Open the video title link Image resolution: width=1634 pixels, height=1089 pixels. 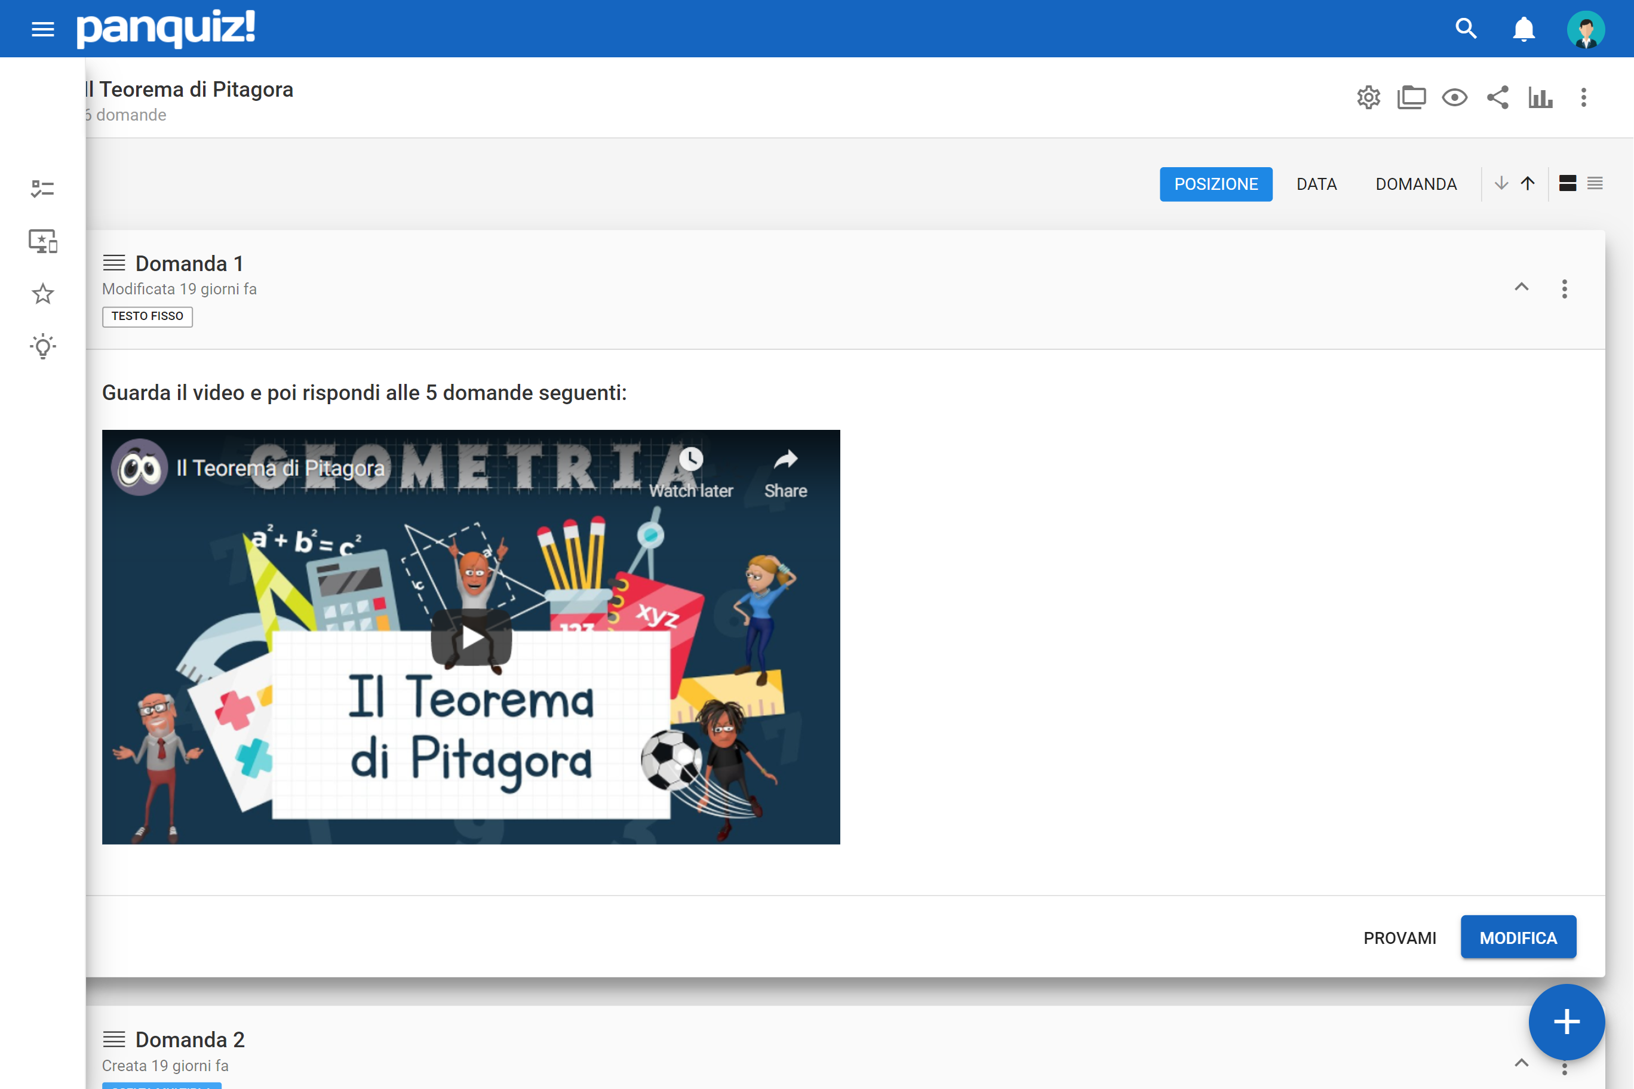281,468
